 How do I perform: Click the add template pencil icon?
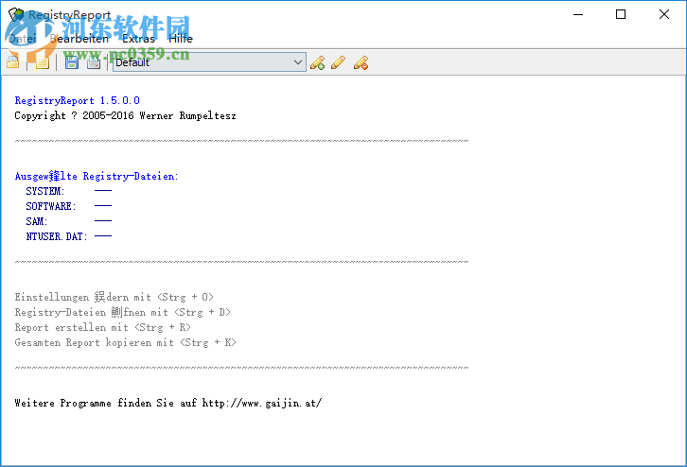(x=317, y=63)
